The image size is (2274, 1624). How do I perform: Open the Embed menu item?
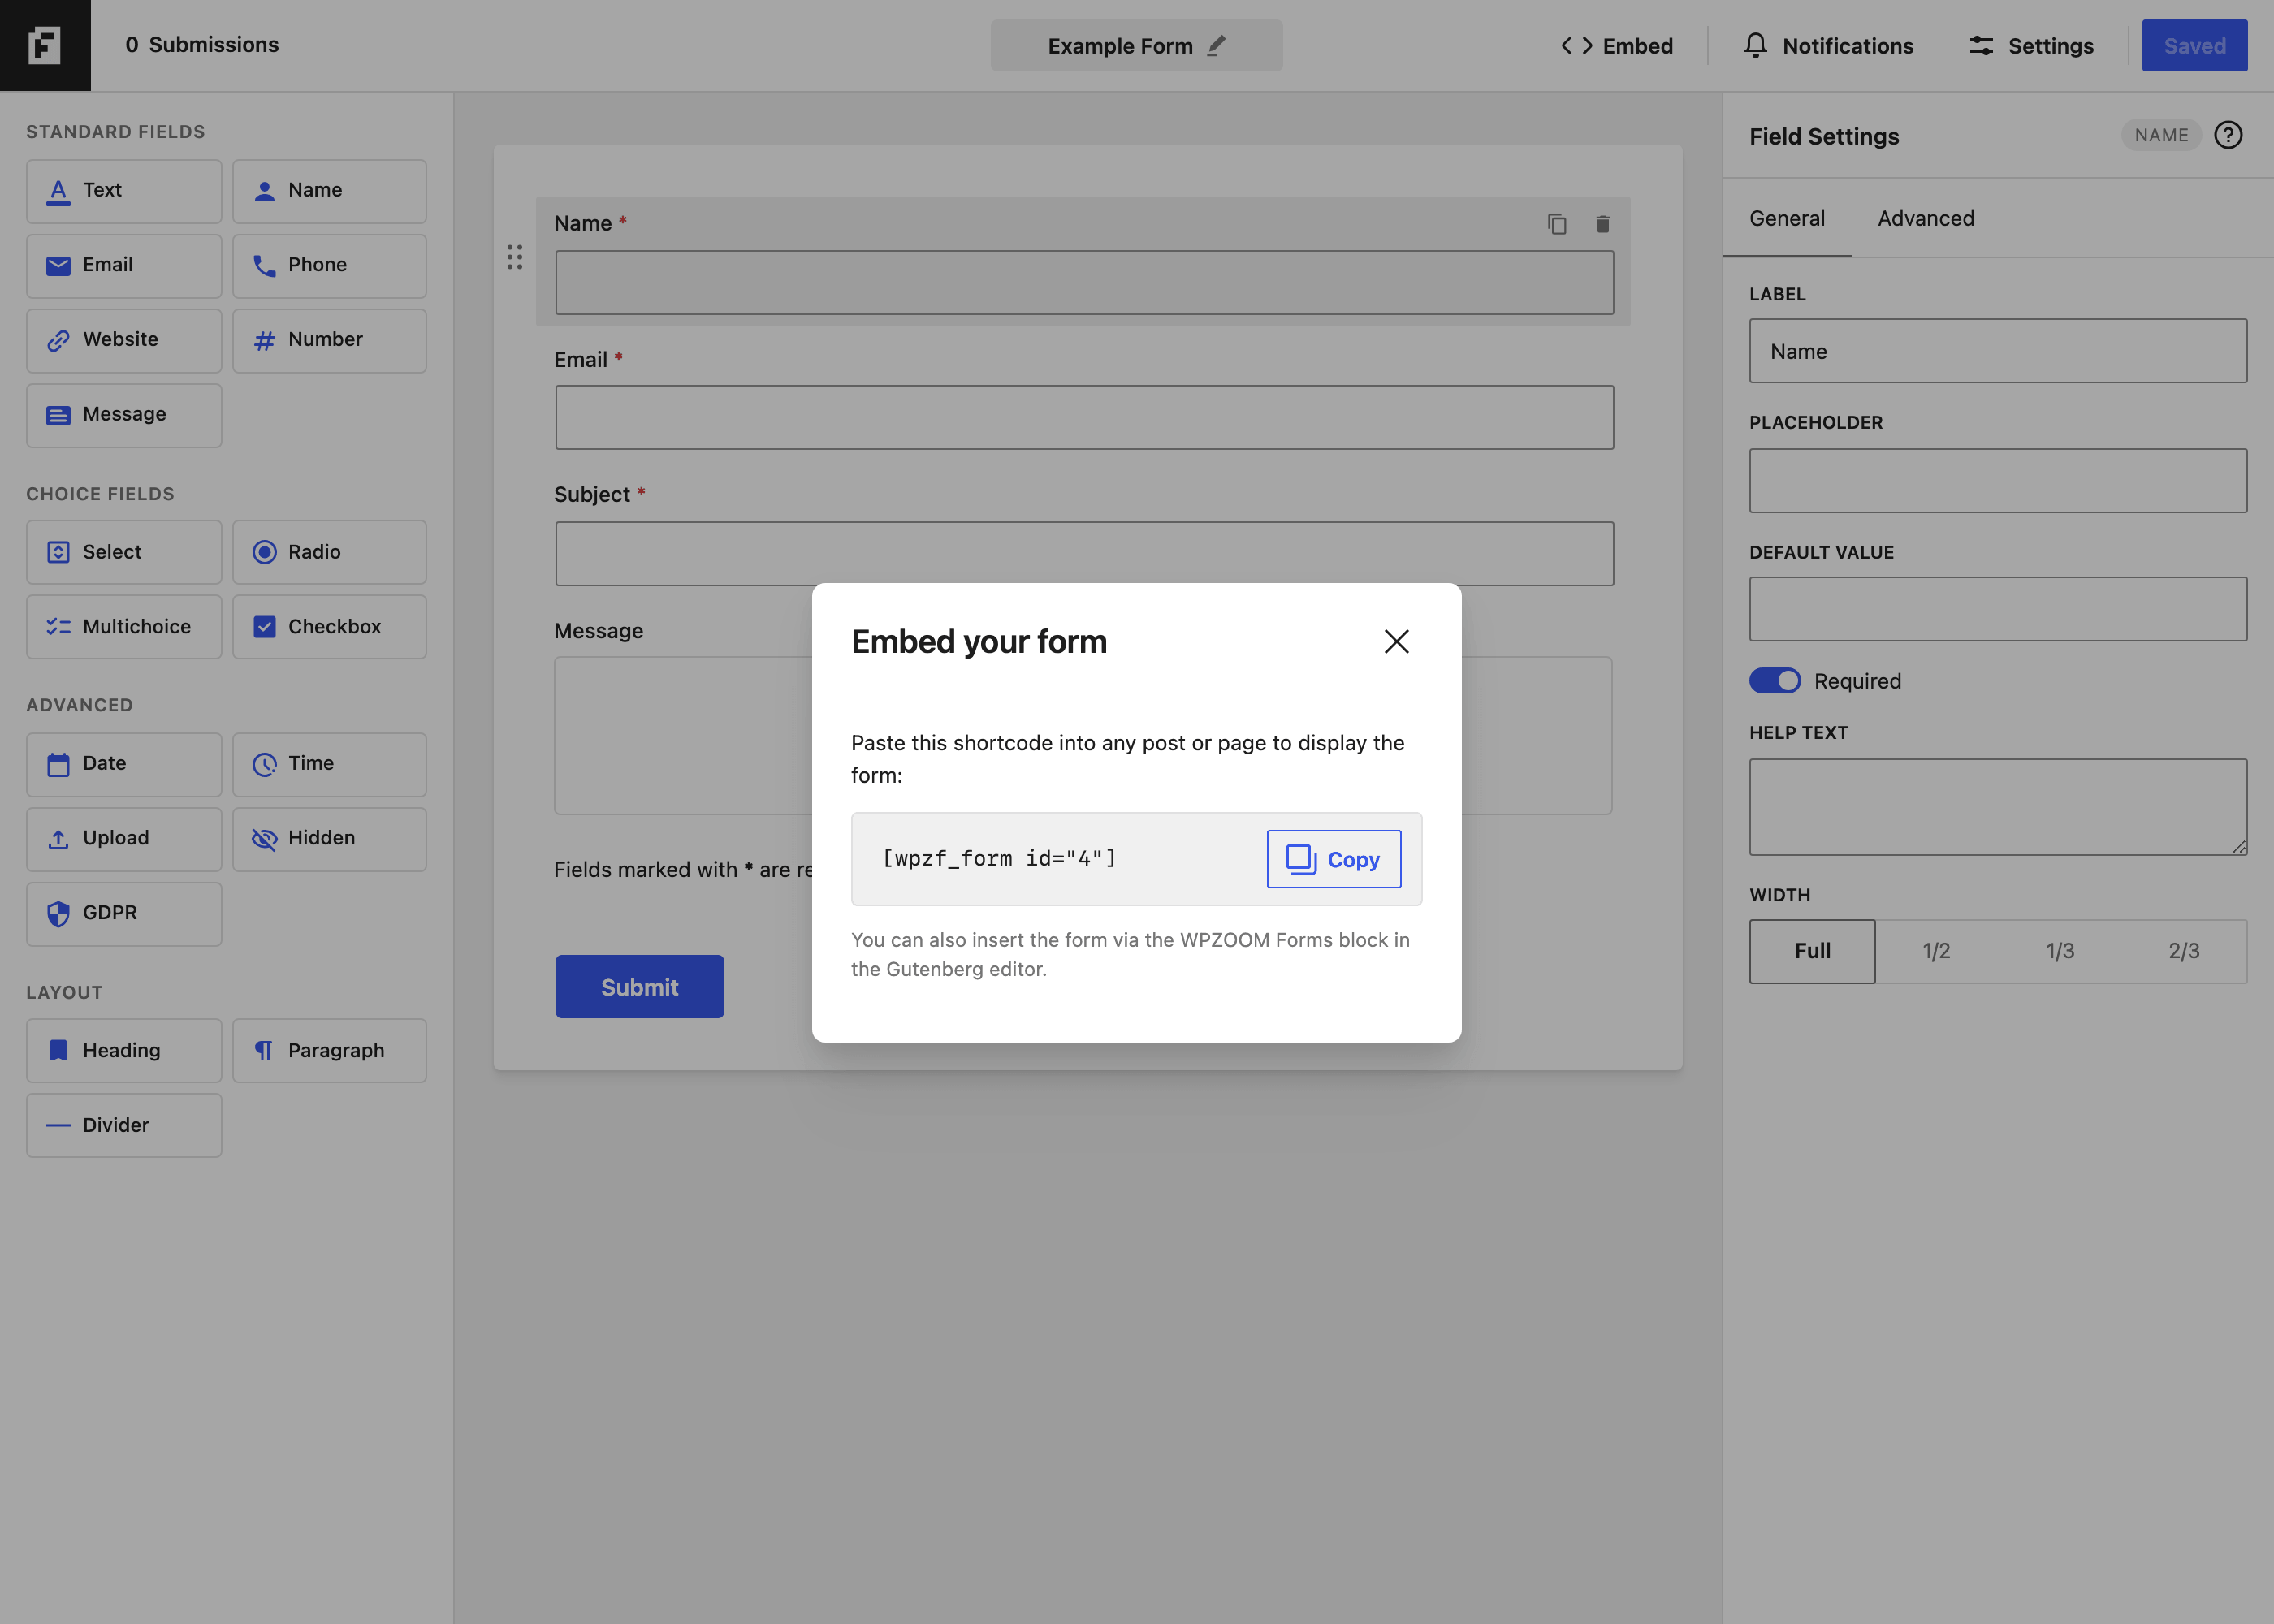pos(1616,46)
